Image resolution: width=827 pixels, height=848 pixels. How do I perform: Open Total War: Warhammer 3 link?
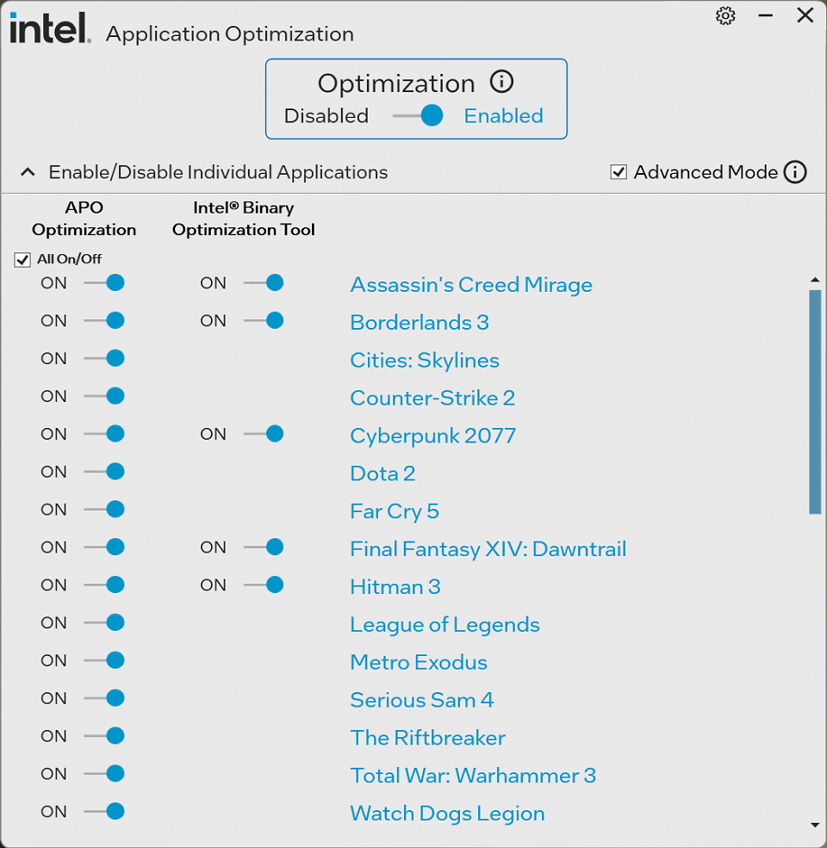[473, 776]
